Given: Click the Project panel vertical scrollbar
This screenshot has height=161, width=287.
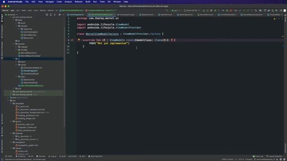Looking at the screenshot, I should [65, 76].
